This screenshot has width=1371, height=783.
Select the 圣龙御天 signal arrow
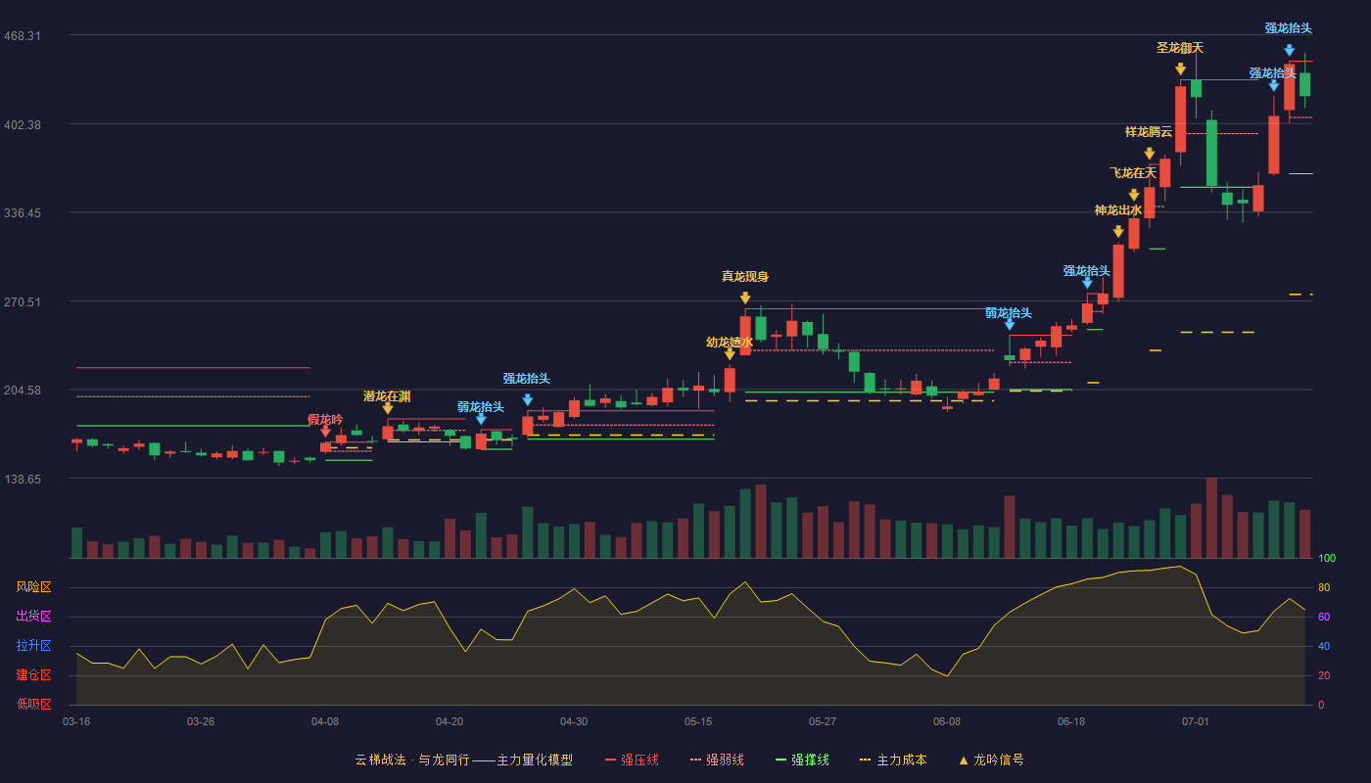(x=1181, y=69)
